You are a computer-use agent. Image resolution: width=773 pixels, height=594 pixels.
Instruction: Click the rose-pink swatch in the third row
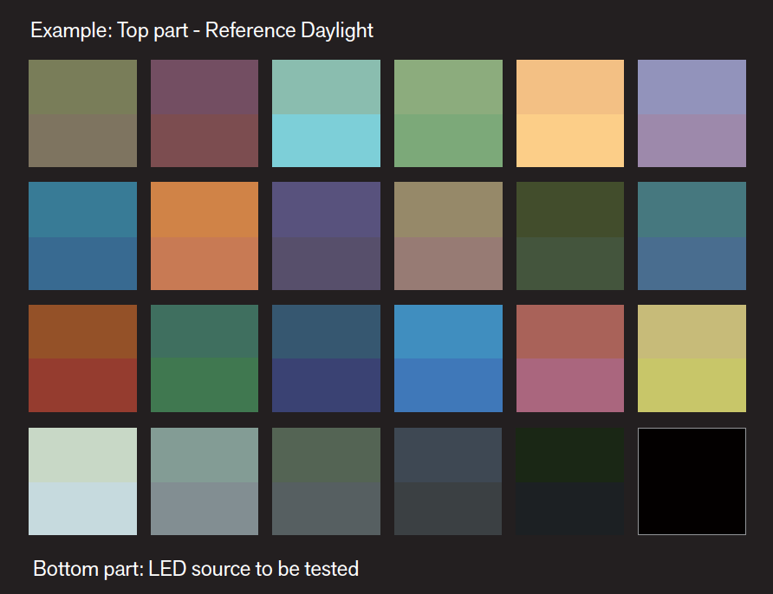pyautogui.click(x=569, y=358)
